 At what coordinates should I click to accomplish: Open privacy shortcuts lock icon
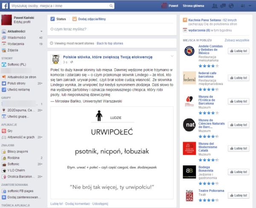pos(243,6)
